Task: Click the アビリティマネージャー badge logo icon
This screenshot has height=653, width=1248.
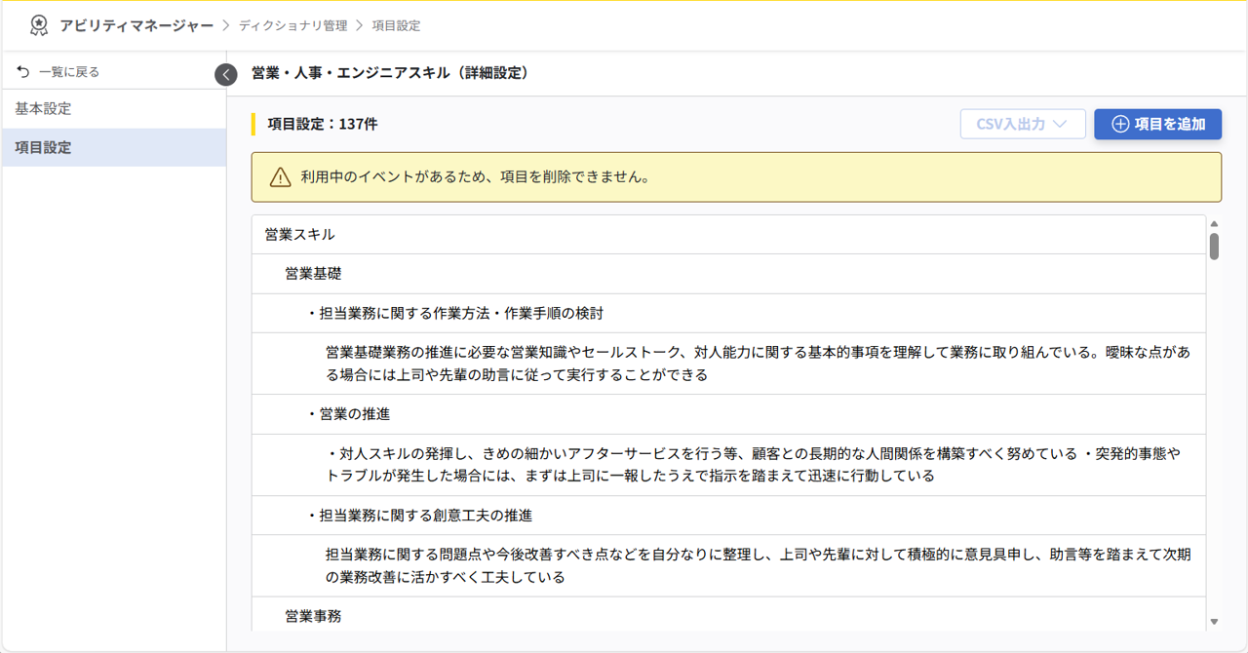Action: (38, 26)
